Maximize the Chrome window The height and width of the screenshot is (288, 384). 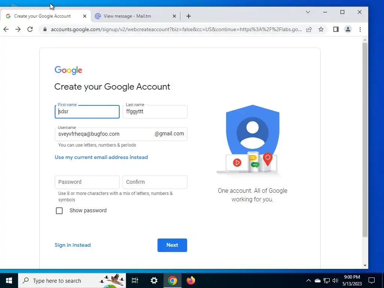click(342, 12)
